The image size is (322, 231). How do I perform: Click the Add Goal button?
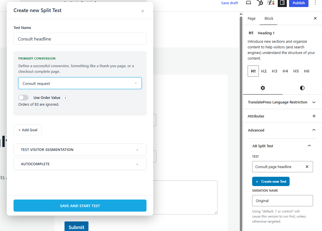28,130
